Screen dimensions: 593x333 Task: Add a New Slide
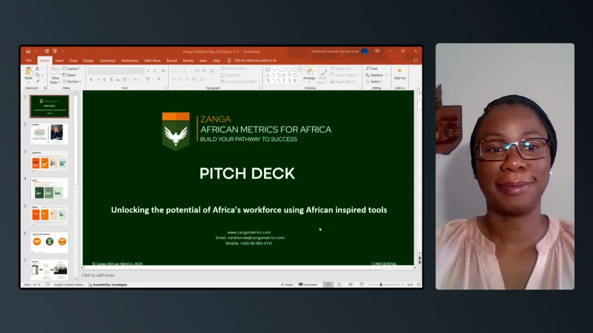55,75
